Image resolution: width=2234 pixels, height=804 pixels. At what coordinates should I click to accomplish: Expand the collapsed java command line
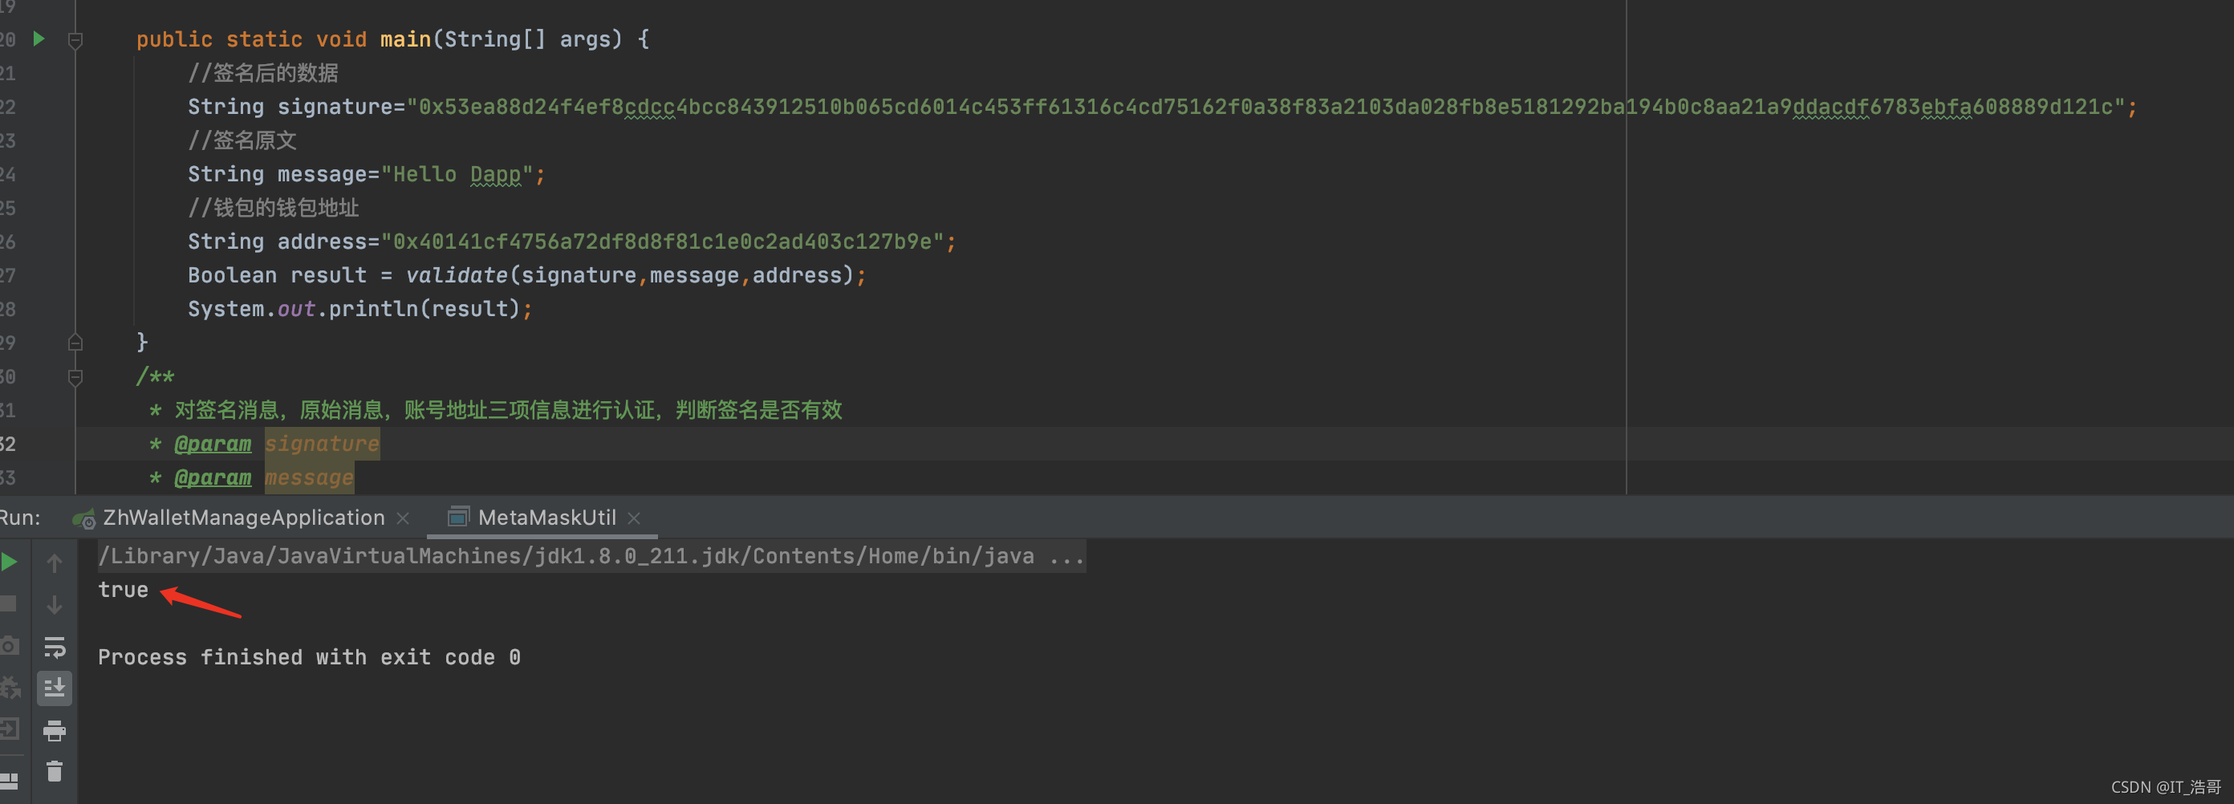(x=1066, y=557)
